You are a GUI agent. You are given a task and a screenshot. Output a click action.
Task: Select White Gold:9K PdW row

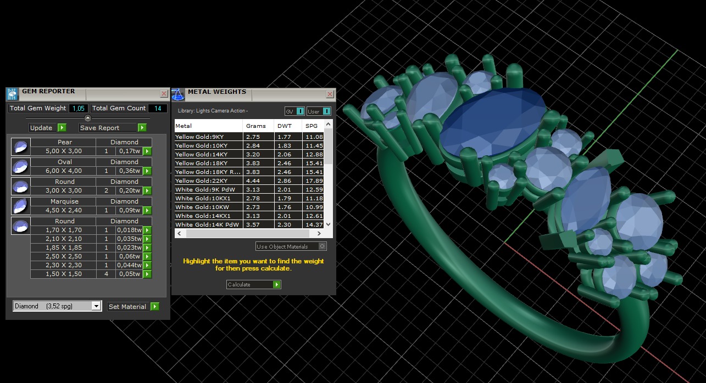tap(249, 189)
